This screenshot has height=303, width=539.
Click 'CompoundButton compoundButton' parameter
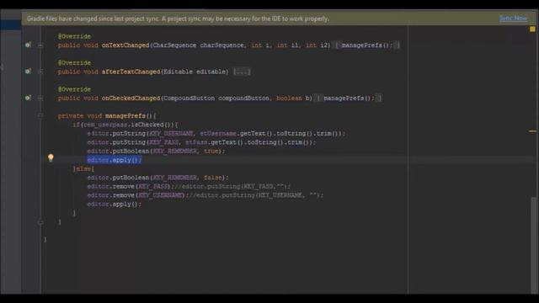click(x=217, y=98)
